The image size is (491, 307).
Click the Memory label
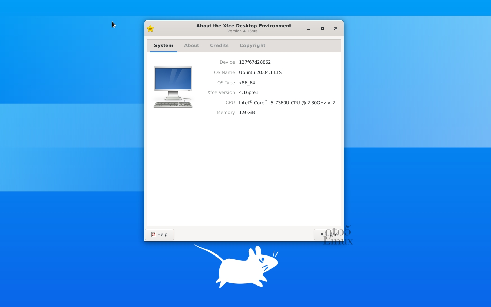[x=226, y=113]
